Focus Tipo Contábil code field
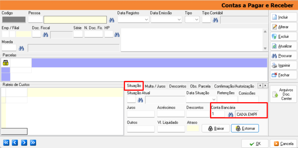The width and height of the screenshot is (298, 148). (x=206, y=20)
